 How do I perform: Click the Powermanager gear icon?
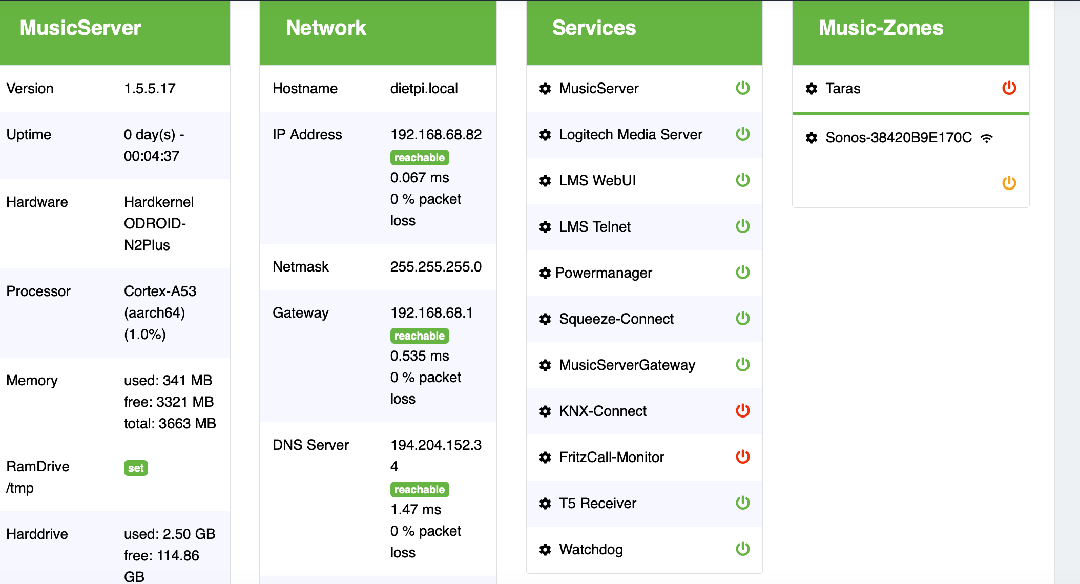545,273
